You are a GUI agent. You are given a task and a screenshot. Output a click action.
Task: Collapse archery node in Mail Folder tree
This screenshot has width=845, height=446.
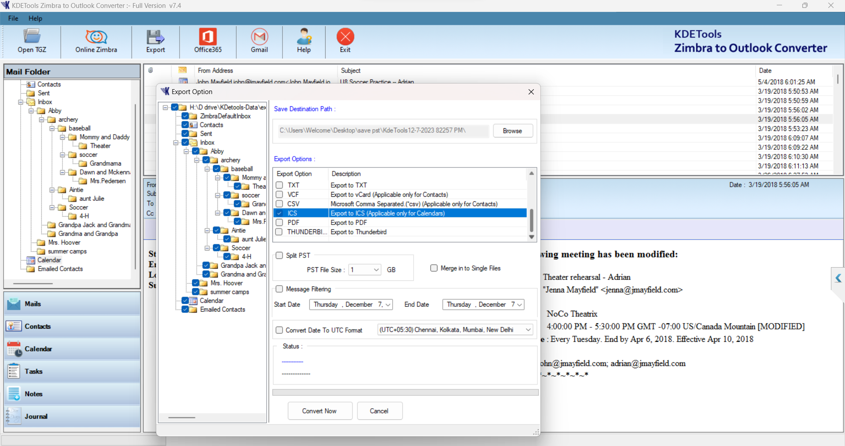pyautogui.click(x=41, y=120)
